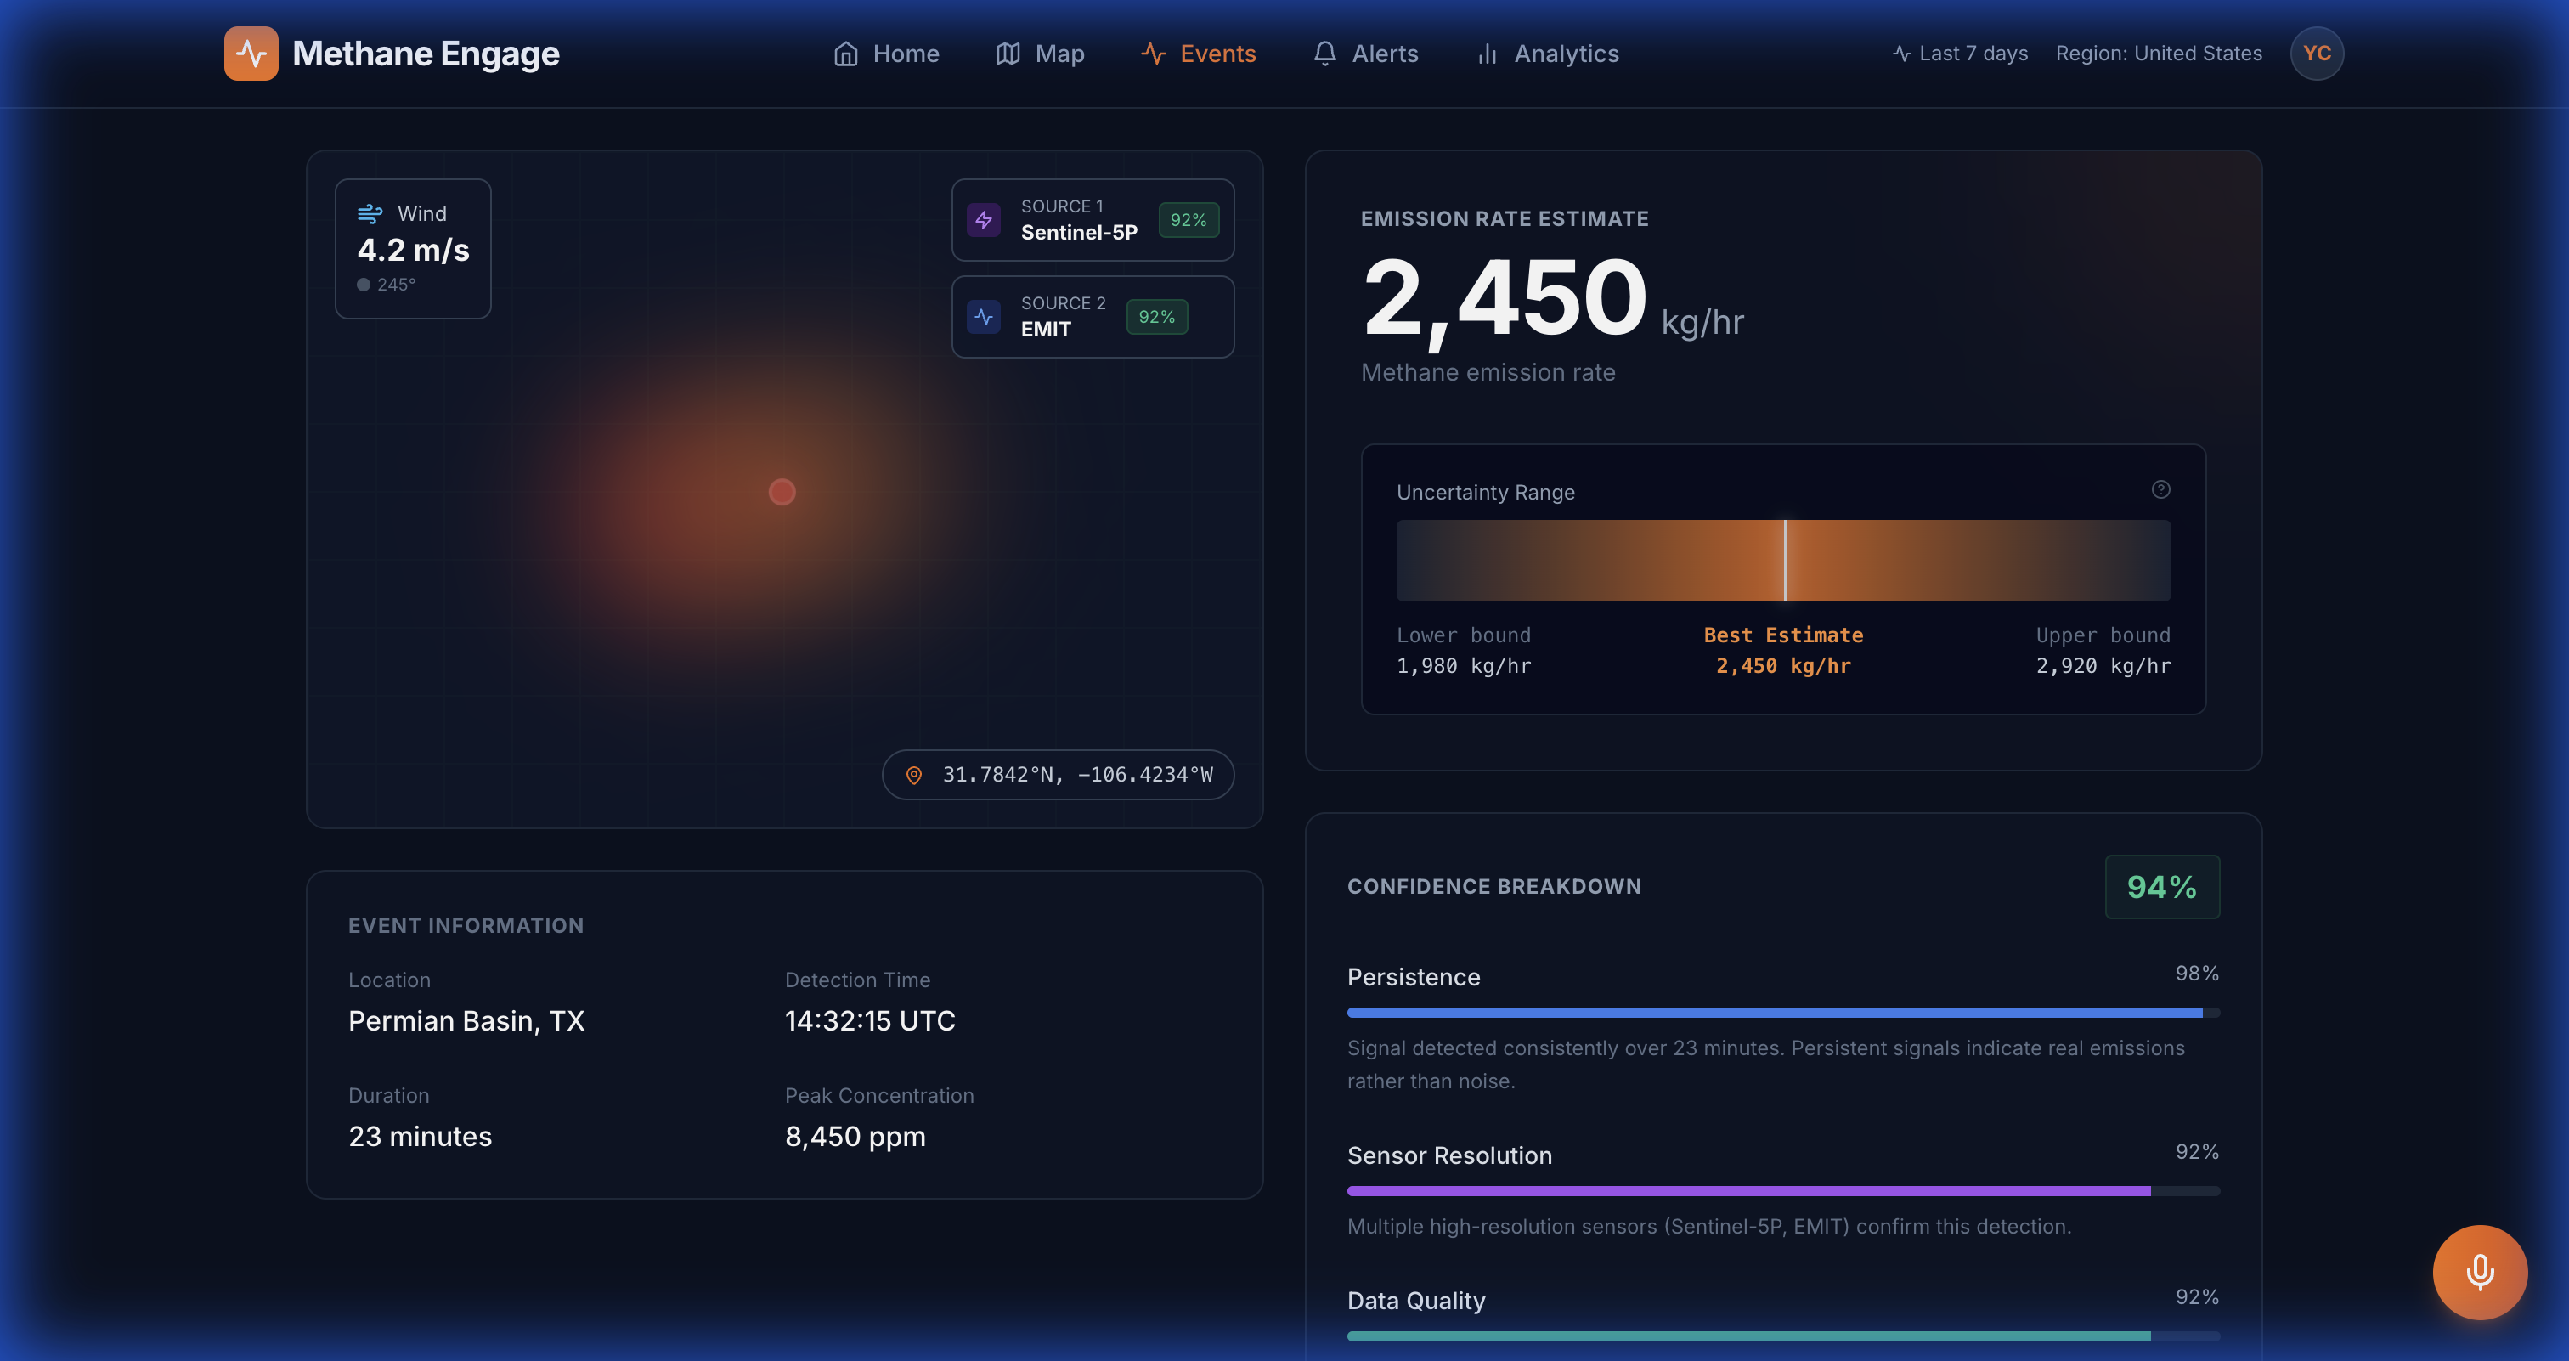The width and height of the screenshot is (2569, 1361).
Task: Click the Uncertainty Range help icon
Action: [2160, 488]
